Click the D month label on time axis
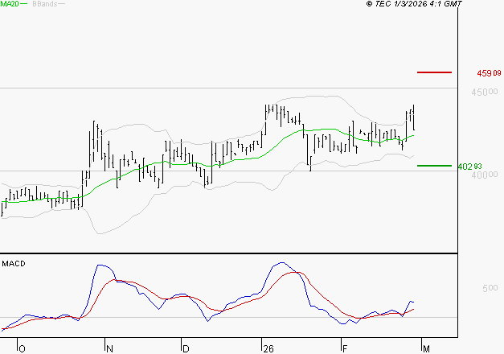 (186, 349)
